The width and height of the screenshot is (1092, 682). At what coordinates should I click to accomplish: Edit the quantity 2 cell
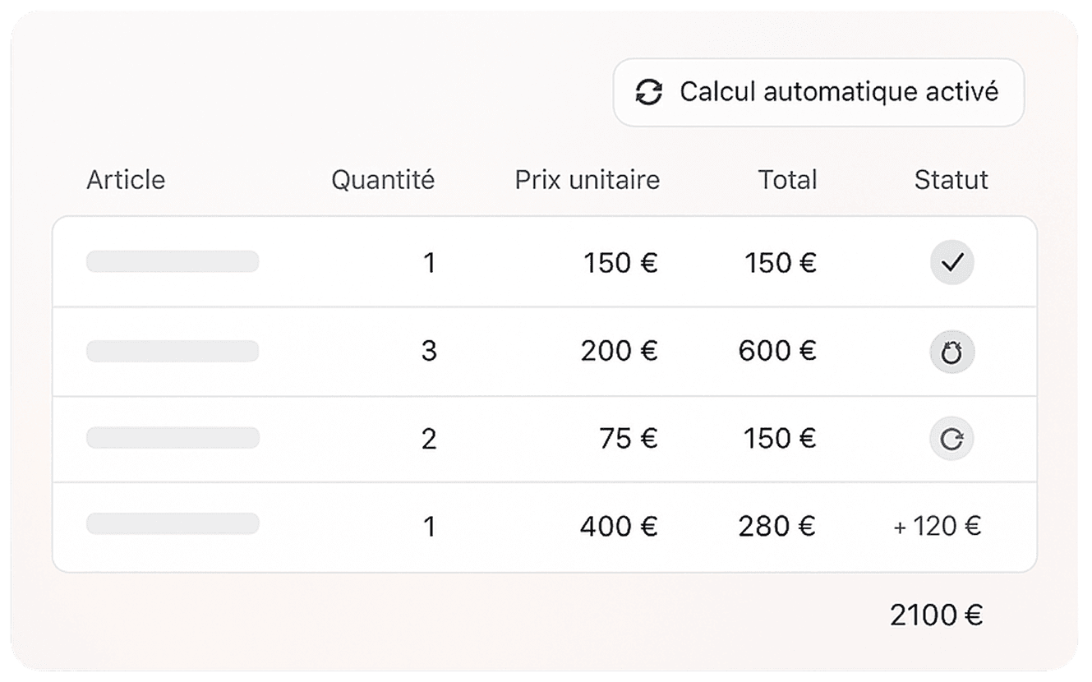click(x=429, y=439)
